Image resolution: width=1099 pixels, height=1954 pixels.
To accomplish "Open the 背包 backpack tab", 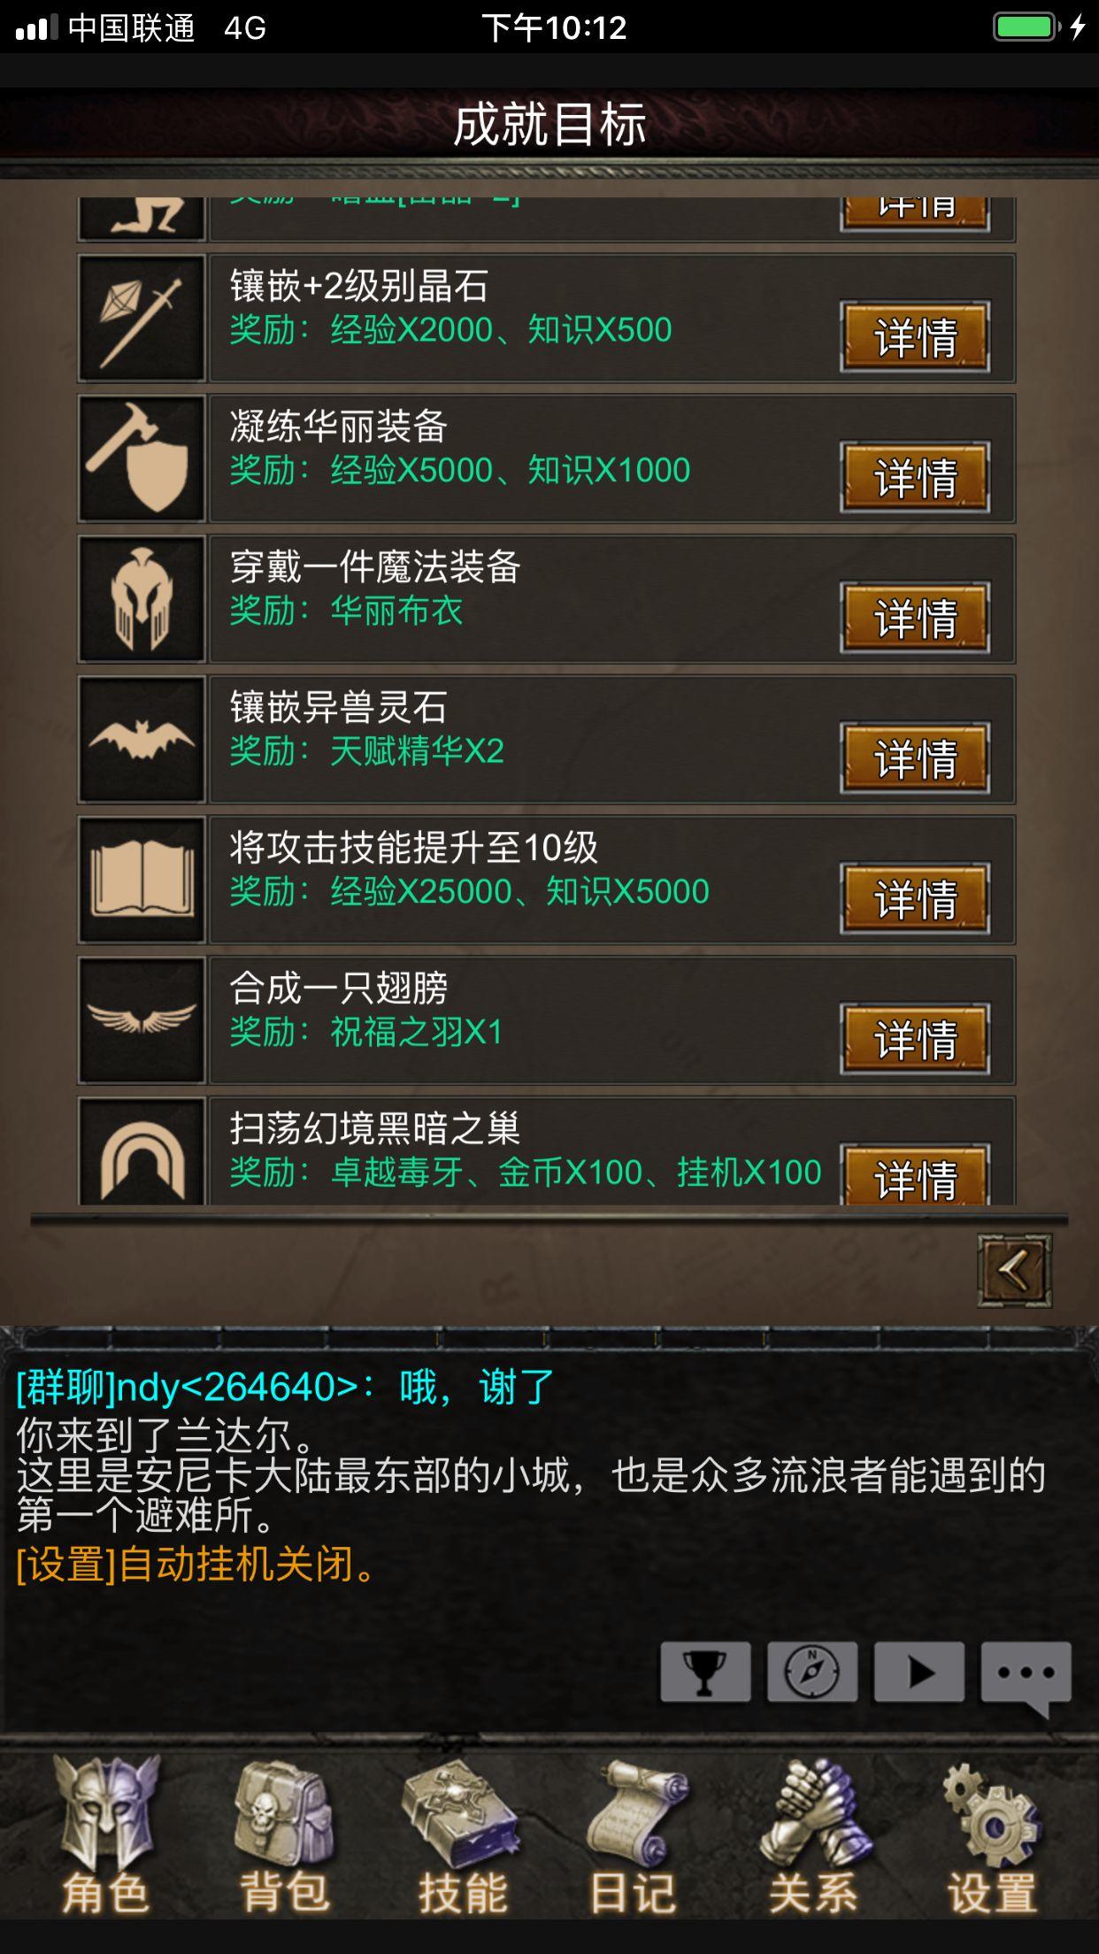I will pyautogui.click(x=284, y=1835).
